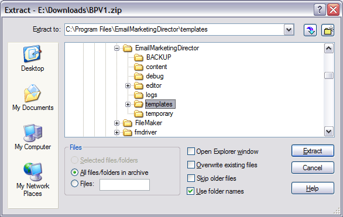The height and width of the screenshot is (217, 343).
Task: Click the fmdriver folder icon
Action: (128, 132)
